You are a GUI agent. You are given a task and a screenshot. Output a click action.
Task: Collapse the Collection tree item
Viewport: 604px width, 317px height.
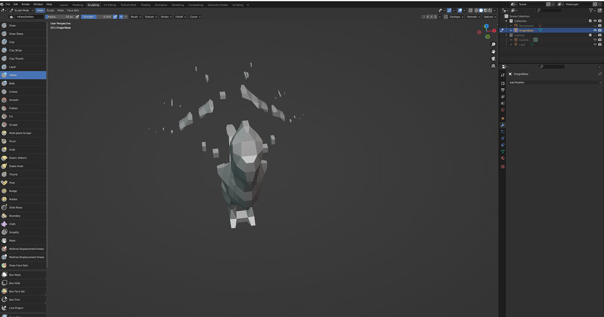coord(507,21)
